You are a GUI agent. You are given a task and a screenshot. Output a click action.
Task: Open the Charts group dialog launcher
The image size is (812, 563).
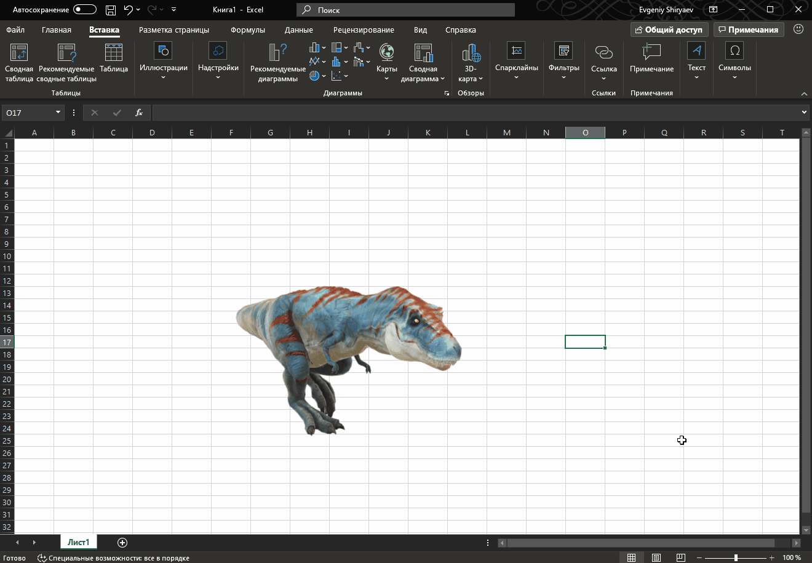pyautogui.click(x=447, y=93)
